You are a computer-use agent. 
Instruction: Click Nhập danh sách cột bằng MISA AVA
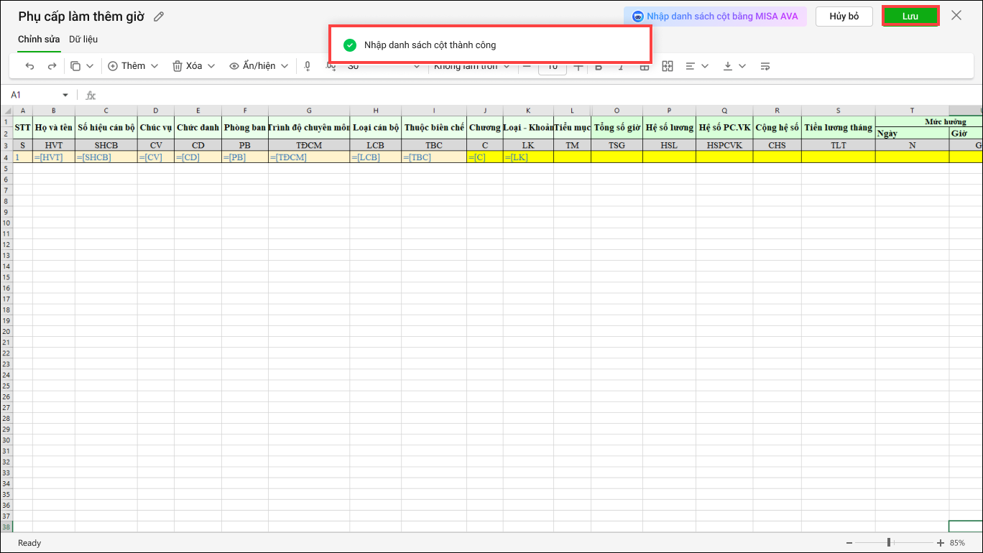pos(715,16)
